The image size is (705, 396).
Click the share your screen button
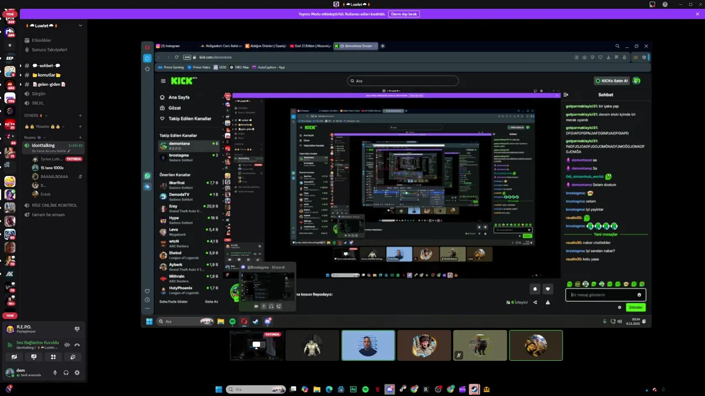click(x=34, y=357)
